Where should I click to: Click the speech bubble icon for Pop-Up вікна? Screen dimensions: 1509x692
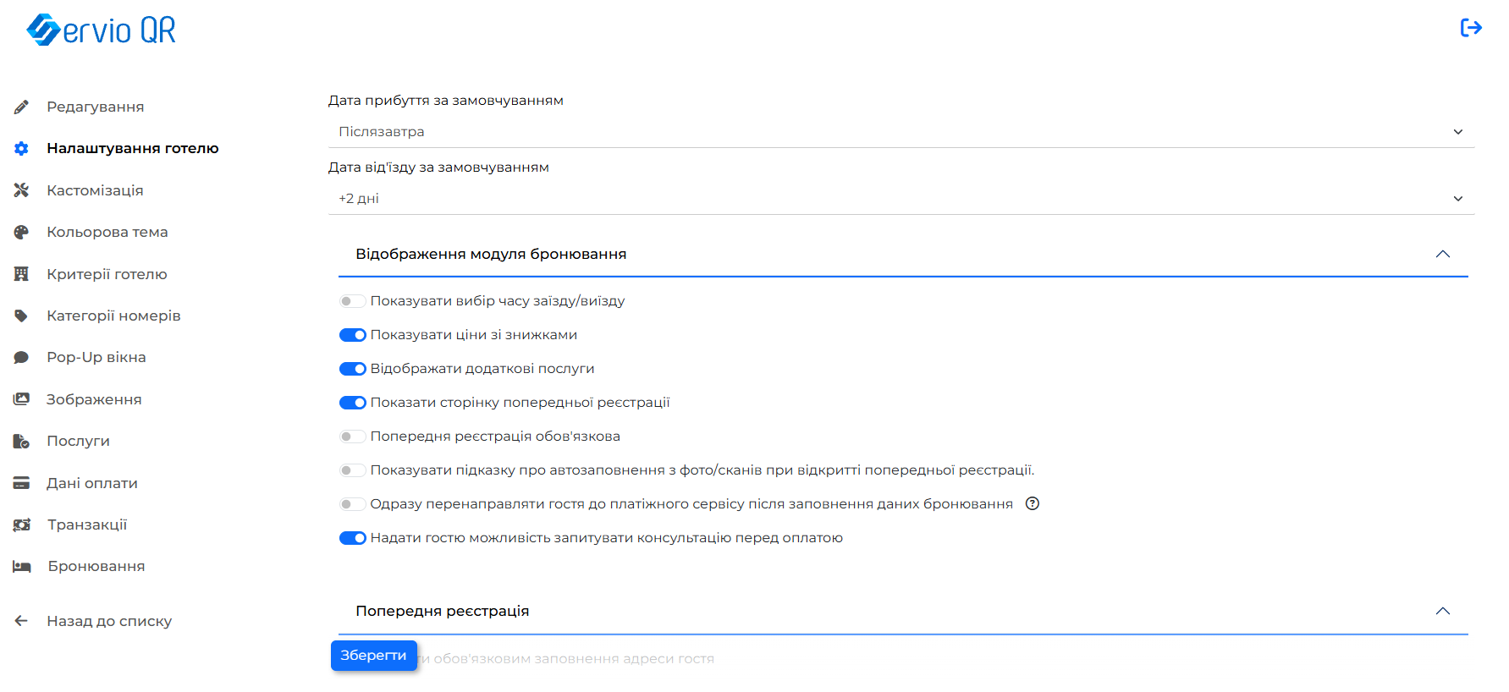point(21,357)
